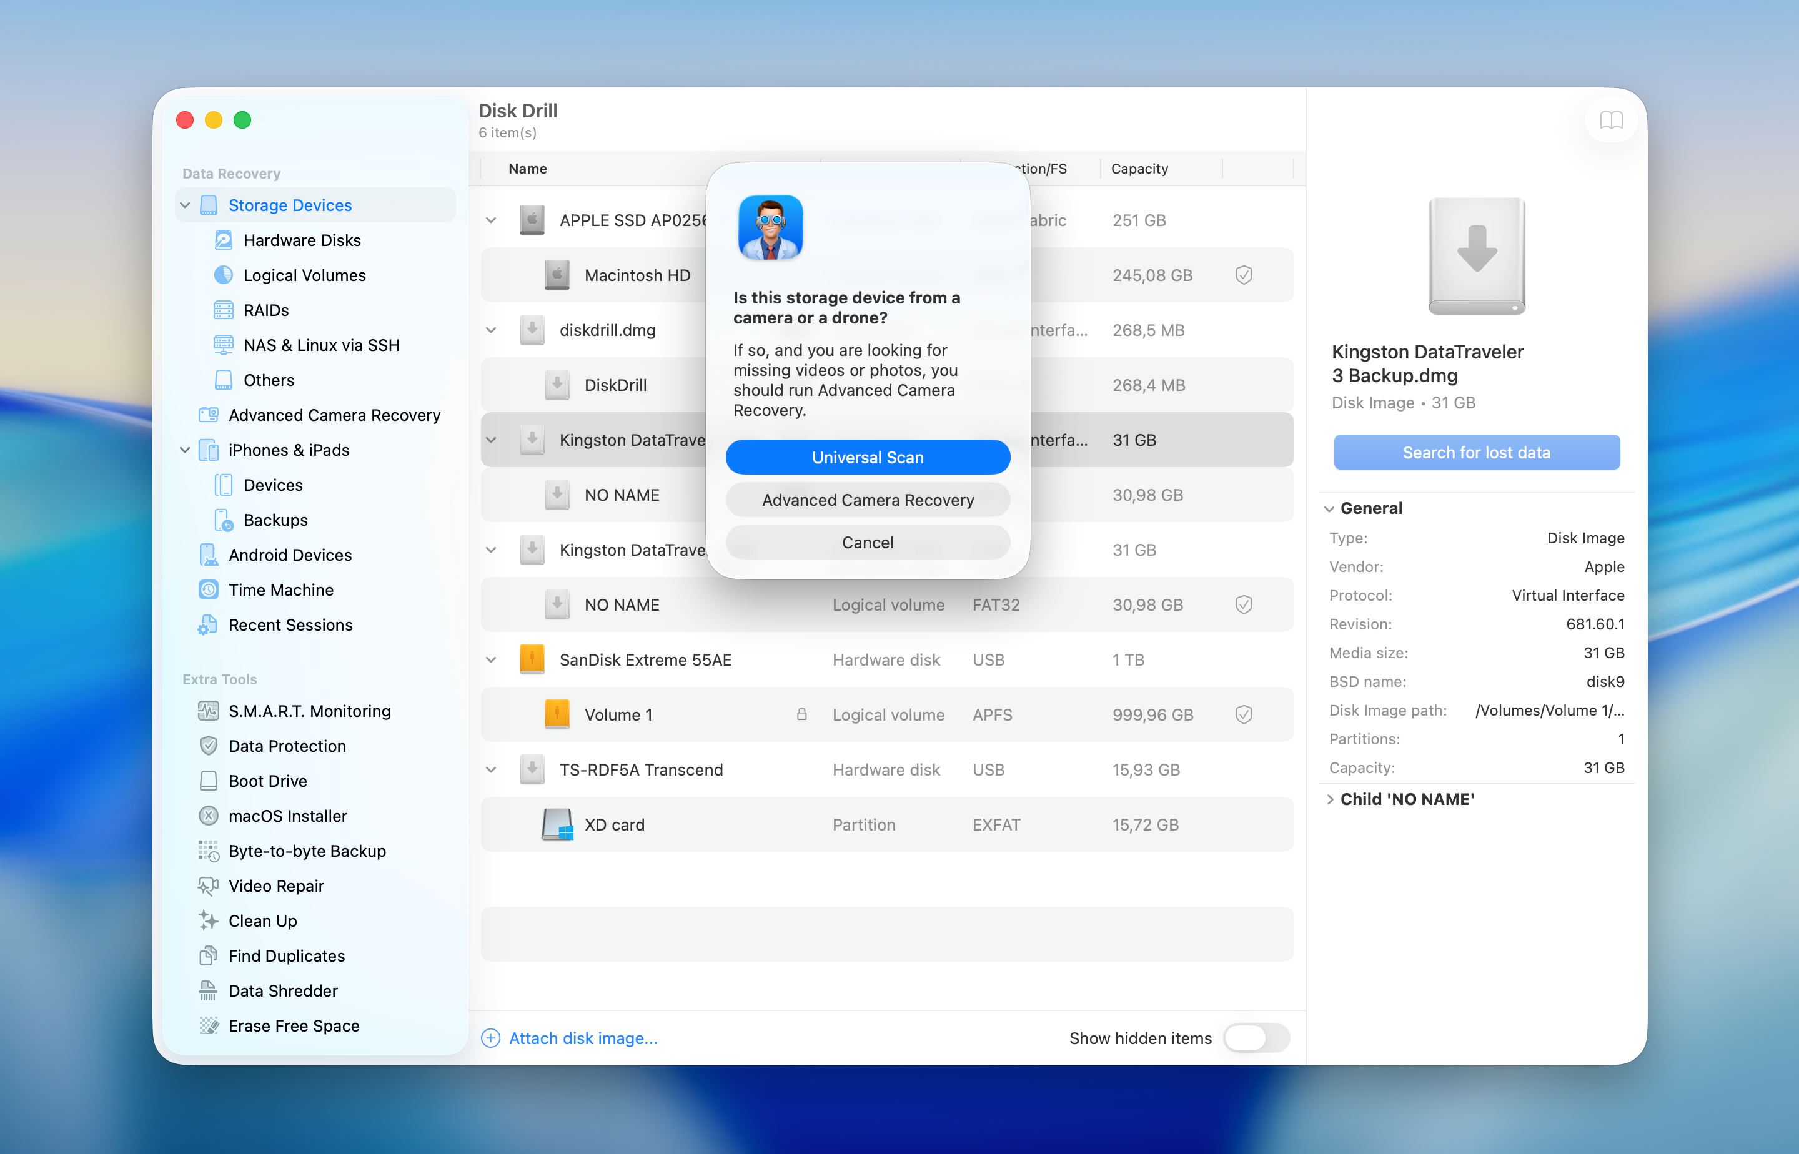Open the Clean Up tool
Viewport: 1799px width, 1154px height.
click(x=262, y=921)
